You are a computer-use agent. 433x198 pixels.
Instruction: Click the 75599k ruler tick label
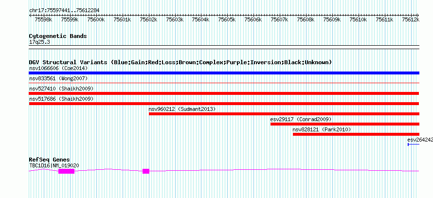pos(70,19)
